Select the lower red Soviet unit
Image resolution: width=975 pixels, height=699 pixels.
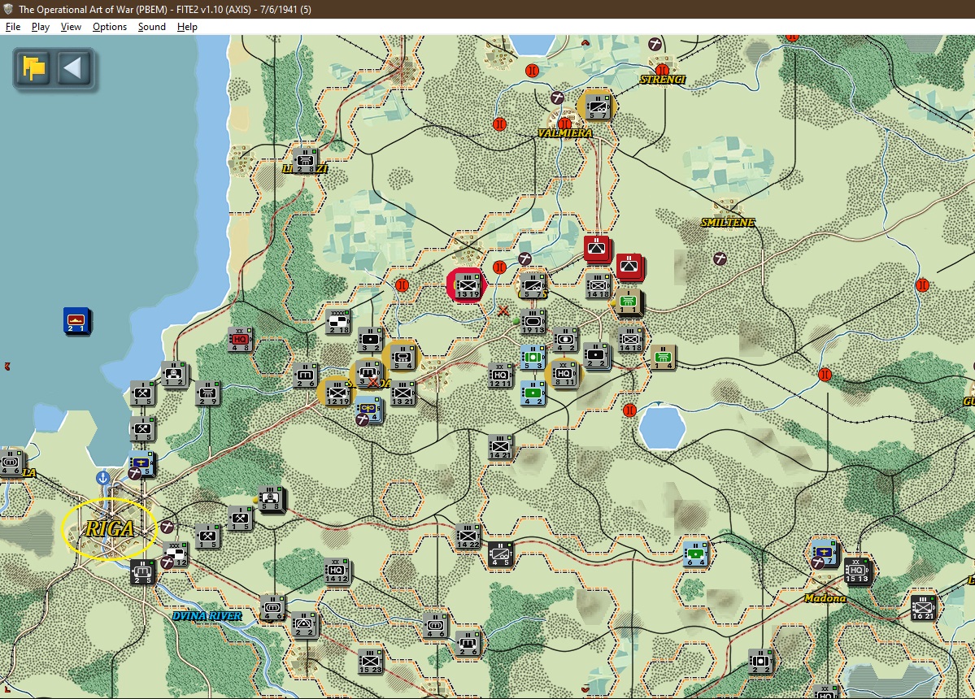629,267
